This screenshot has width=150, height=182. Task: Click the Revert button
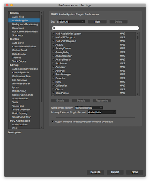115,172
